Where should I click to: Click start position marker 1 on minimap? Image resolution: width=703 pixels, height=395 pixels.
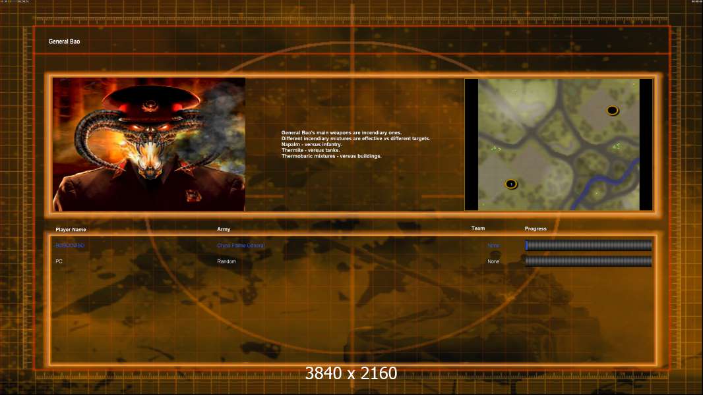tap(511, 184)
